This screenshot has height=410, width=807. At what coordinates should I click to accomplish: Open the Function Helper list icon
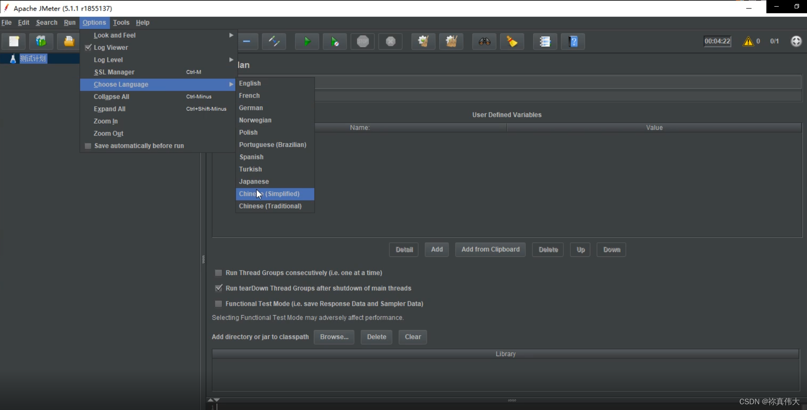click(x=545, y=41)
